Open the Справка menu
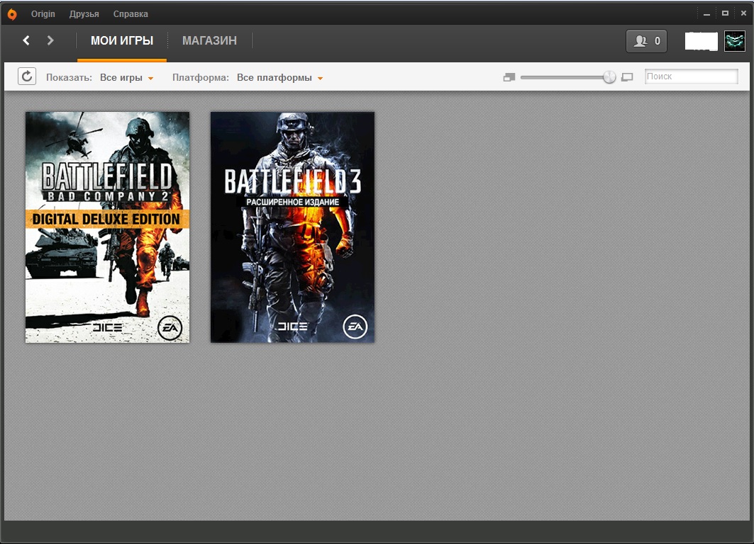This screenshot has height=544, width=754. pyautogui.click(x=131, y=14)
